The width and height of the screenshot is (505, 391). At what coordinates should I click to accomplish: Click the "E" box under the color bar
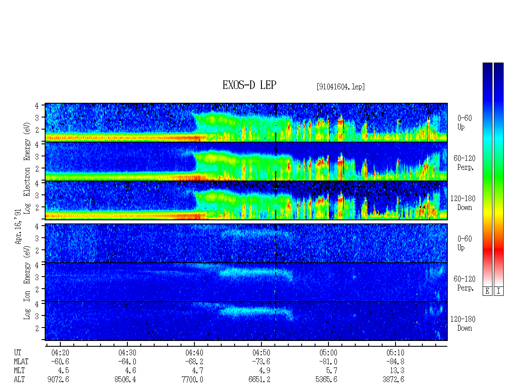pos(487,291)
